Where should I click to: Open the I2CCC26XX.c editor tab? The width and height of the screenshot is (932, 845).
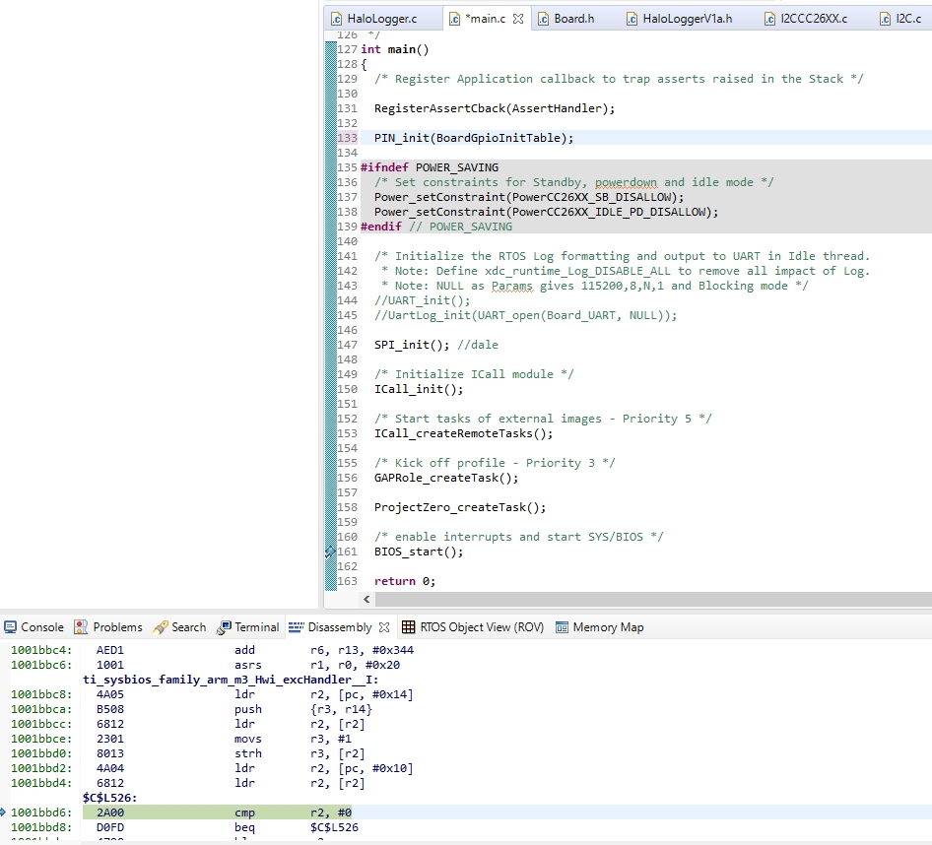tap(813, 19)
